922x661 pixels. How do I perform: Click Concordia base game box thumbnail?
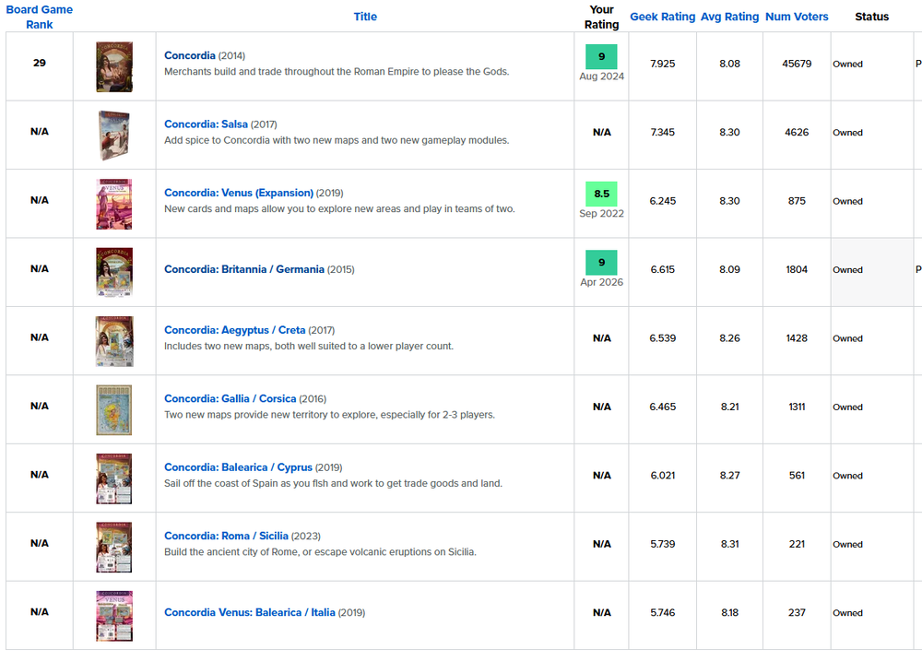pyautogui.click(x=114, y=66)
